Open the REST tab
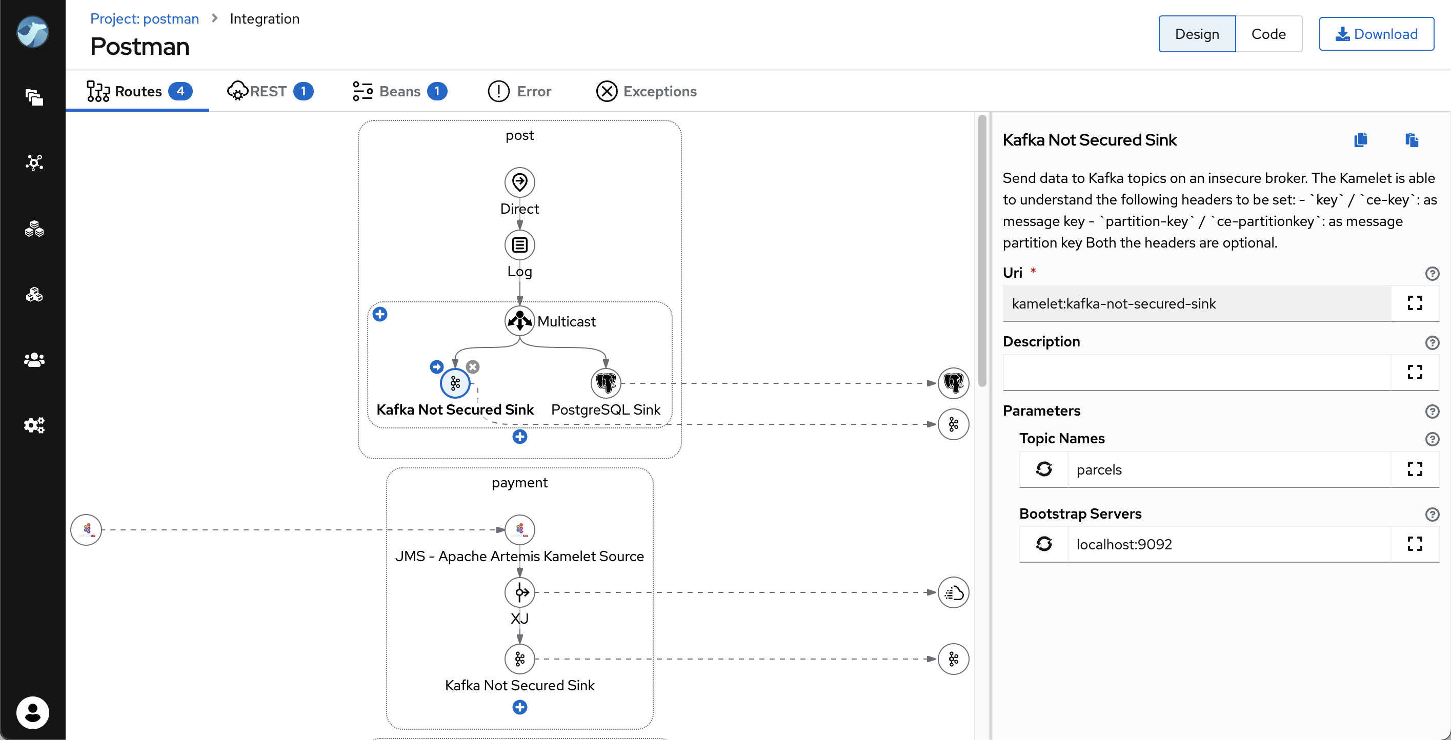The image size is (1451, 740). [270, 91]
